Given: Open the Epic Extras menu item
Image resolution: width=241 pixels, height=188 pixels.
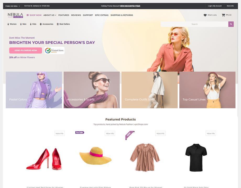Looking at the screenshot, I should point(102,15).
